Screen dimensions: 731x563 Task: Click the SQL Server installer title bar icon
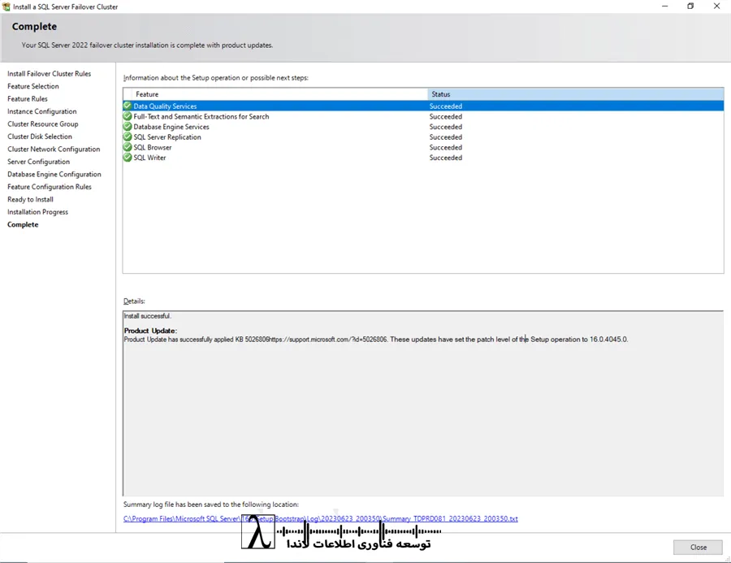click(6, 6)
